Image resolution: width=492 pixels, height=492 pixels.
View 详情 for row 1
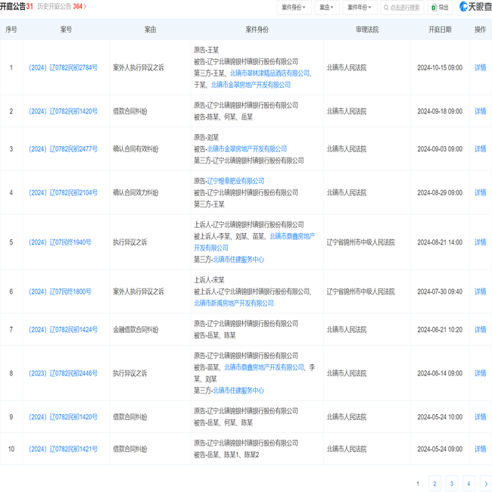click(x=480, y=67)
